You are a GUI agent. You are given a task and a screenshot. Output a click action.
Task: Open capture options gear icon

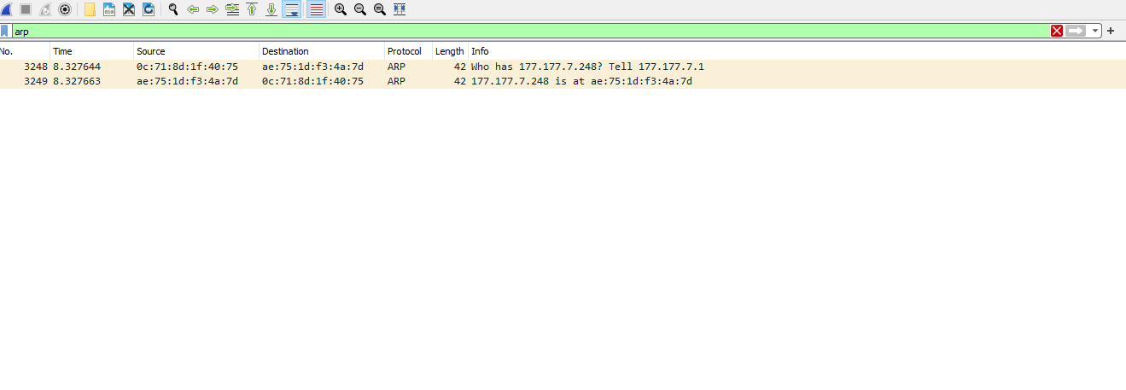tap(64, 9)
